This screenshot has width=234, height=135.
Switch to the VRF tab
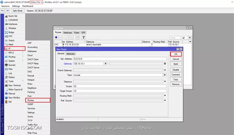[x=83, y=32]
